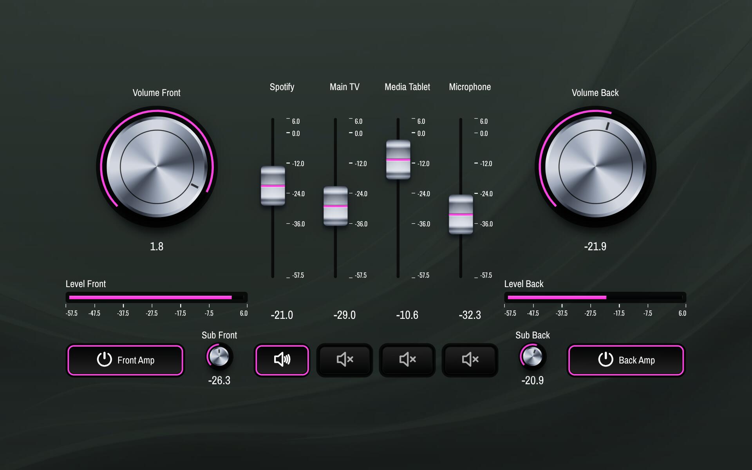The width and height of the screenshot is (752, 470).
Task: Click the power icon in Back Amp
Action: (x=606, y=359)
